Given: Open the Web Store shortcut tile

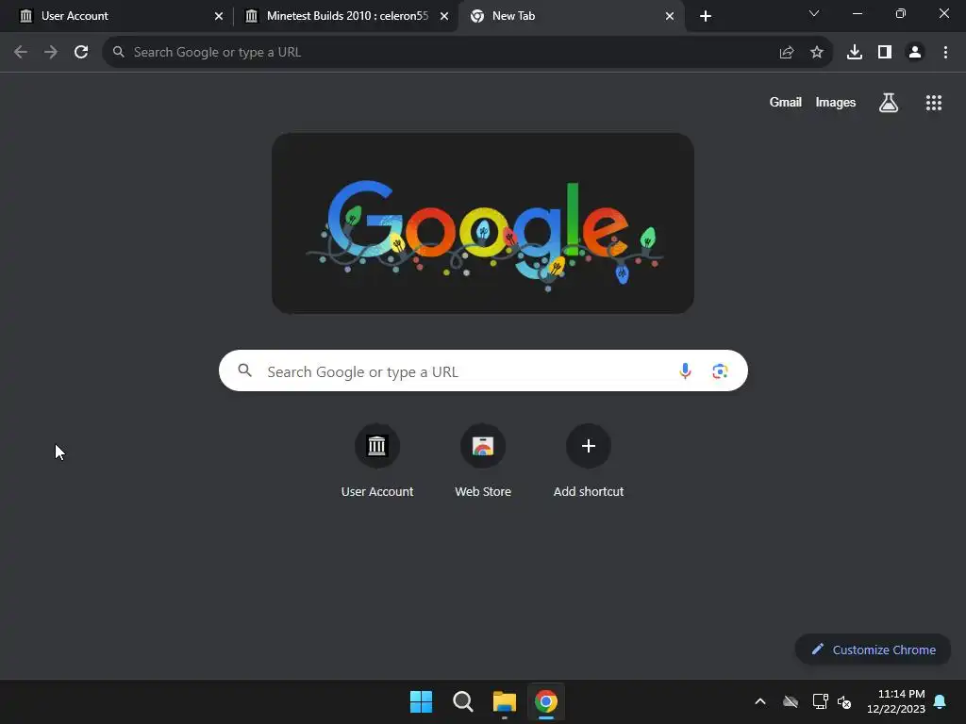Looking at the screenshot, I should 483,460.
